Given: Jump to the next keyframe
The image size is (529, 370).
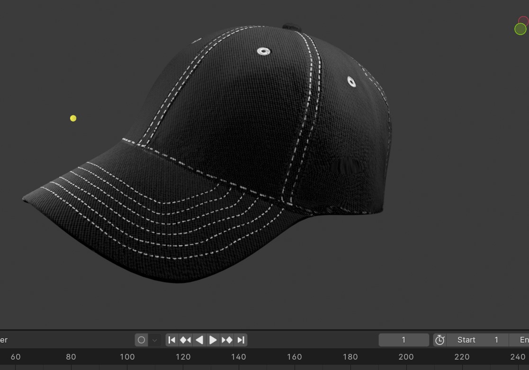Looking at the screenshot, I should [227, 340].
